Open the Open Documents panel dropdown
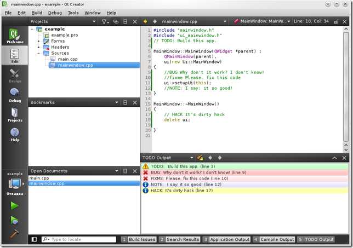This screenshot has width=353, height=248. [x=116, y=171]
